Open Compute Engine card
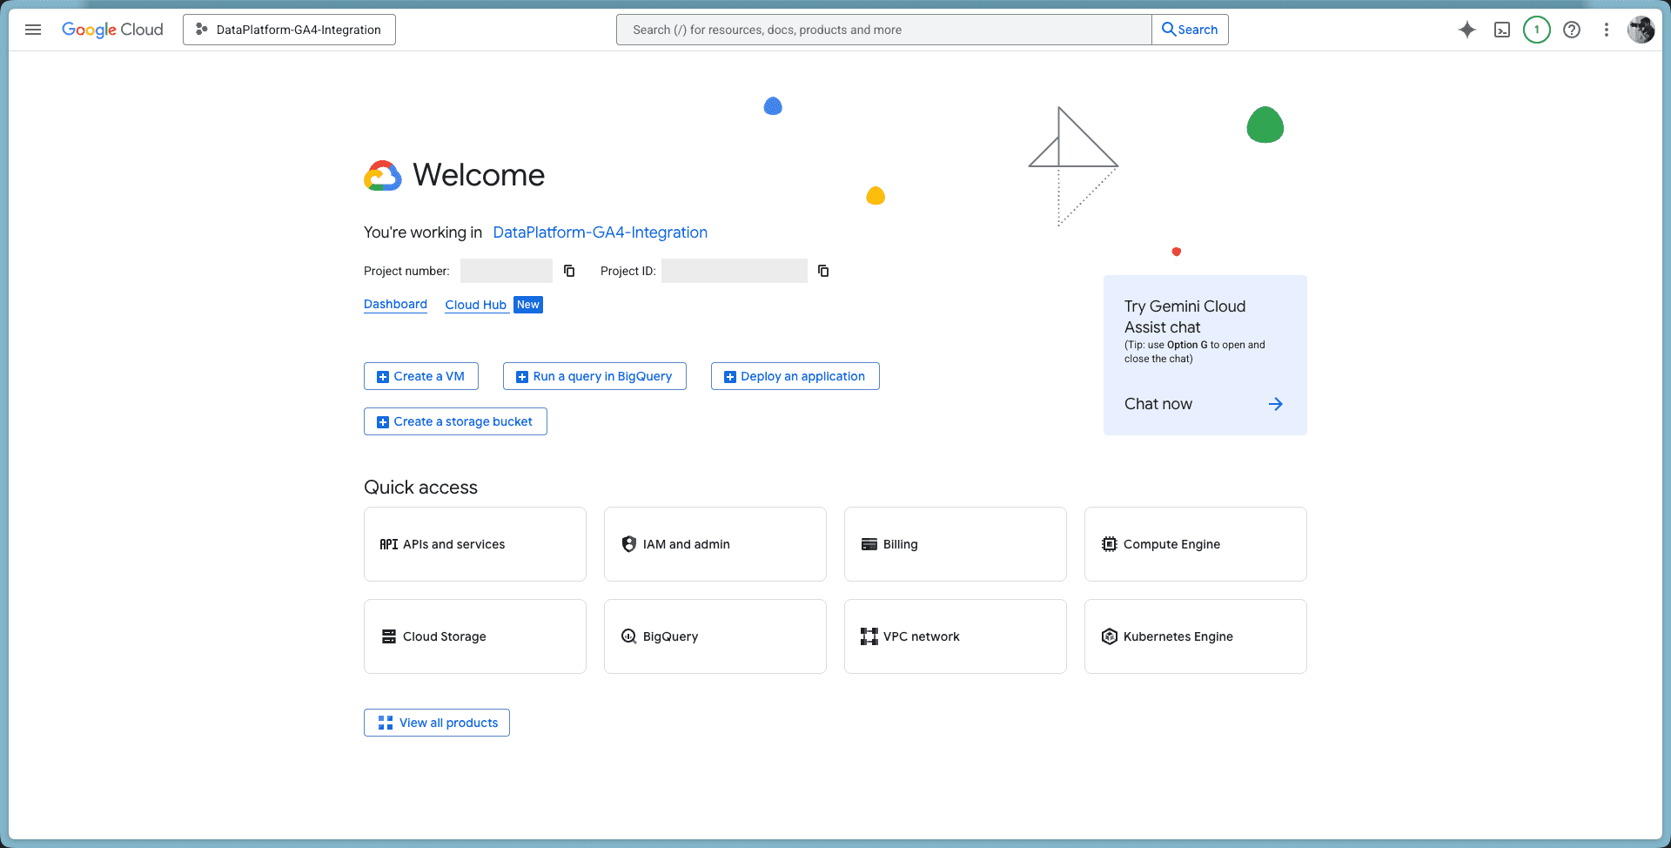Screen dimensions: 1671x848 click(1196, 544)
